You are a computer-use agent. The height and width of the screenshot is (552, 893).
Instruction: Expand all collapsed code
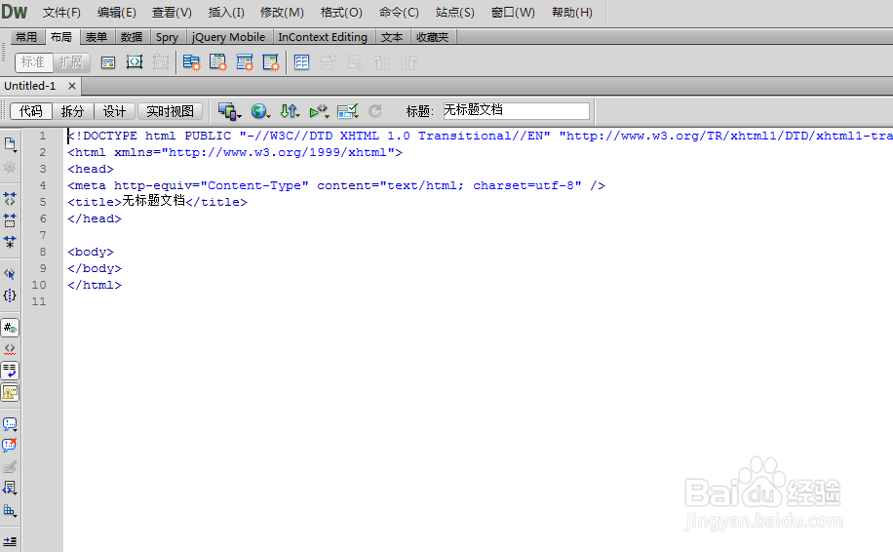10,242
